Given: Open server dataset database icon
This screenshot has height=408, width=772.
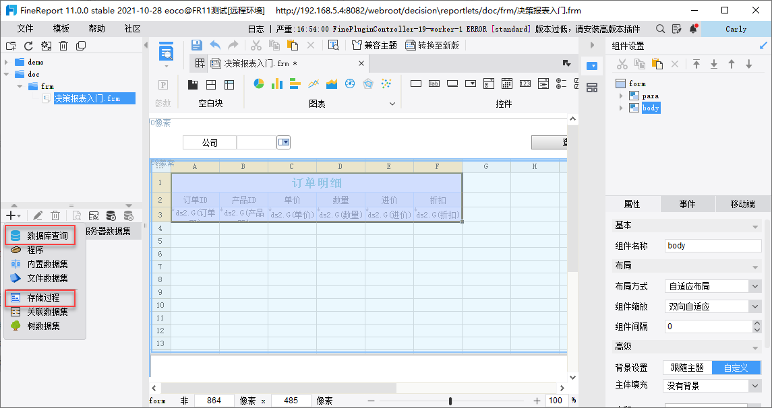Looking at the screenshot, I should [111, 215].
